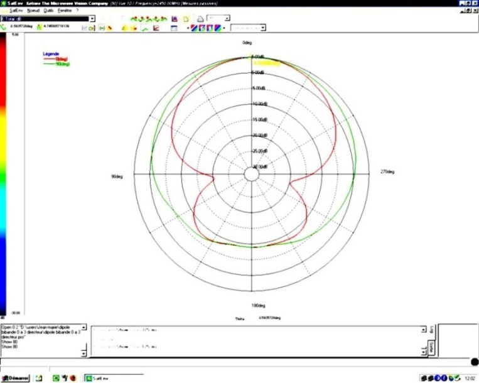This screenshot has width=479, height=383.
Task: Click the green phone icon at toolbar left
Action: tap(5, 27)
